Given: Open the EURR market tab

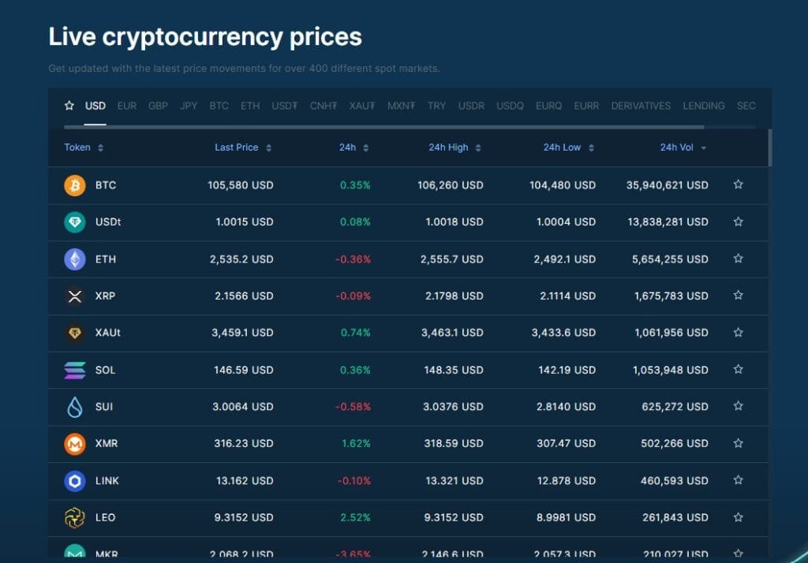Looking at the screenshot, I should (x=586, y=106).
